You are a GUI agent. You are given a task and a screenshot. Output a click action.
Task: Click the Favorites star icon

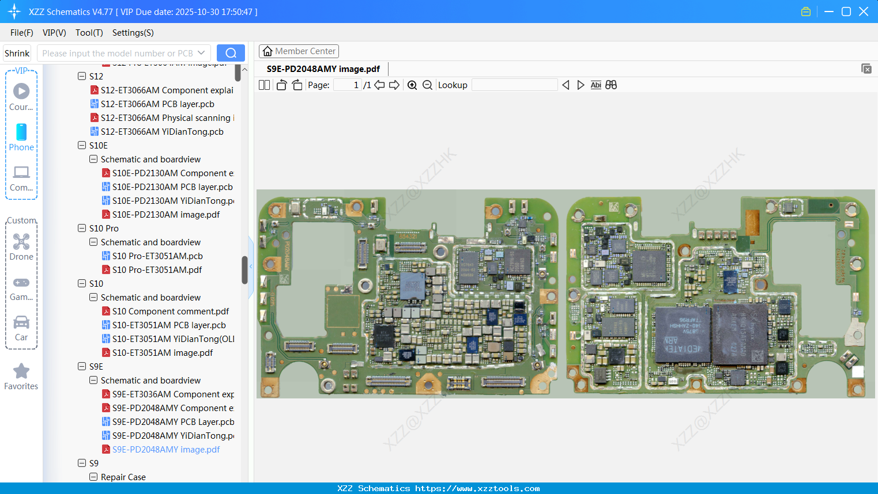21,371
